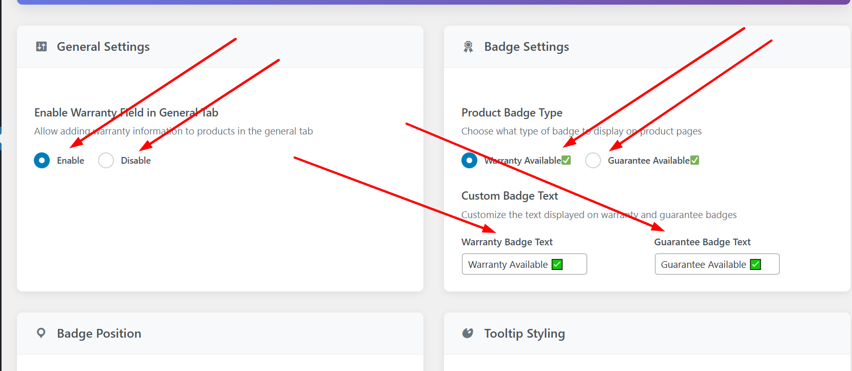This screenshot has height=371, width=852.
Task: Click the Badge Settings panel title
Action: pyautogui.click(x=526, y=46)
